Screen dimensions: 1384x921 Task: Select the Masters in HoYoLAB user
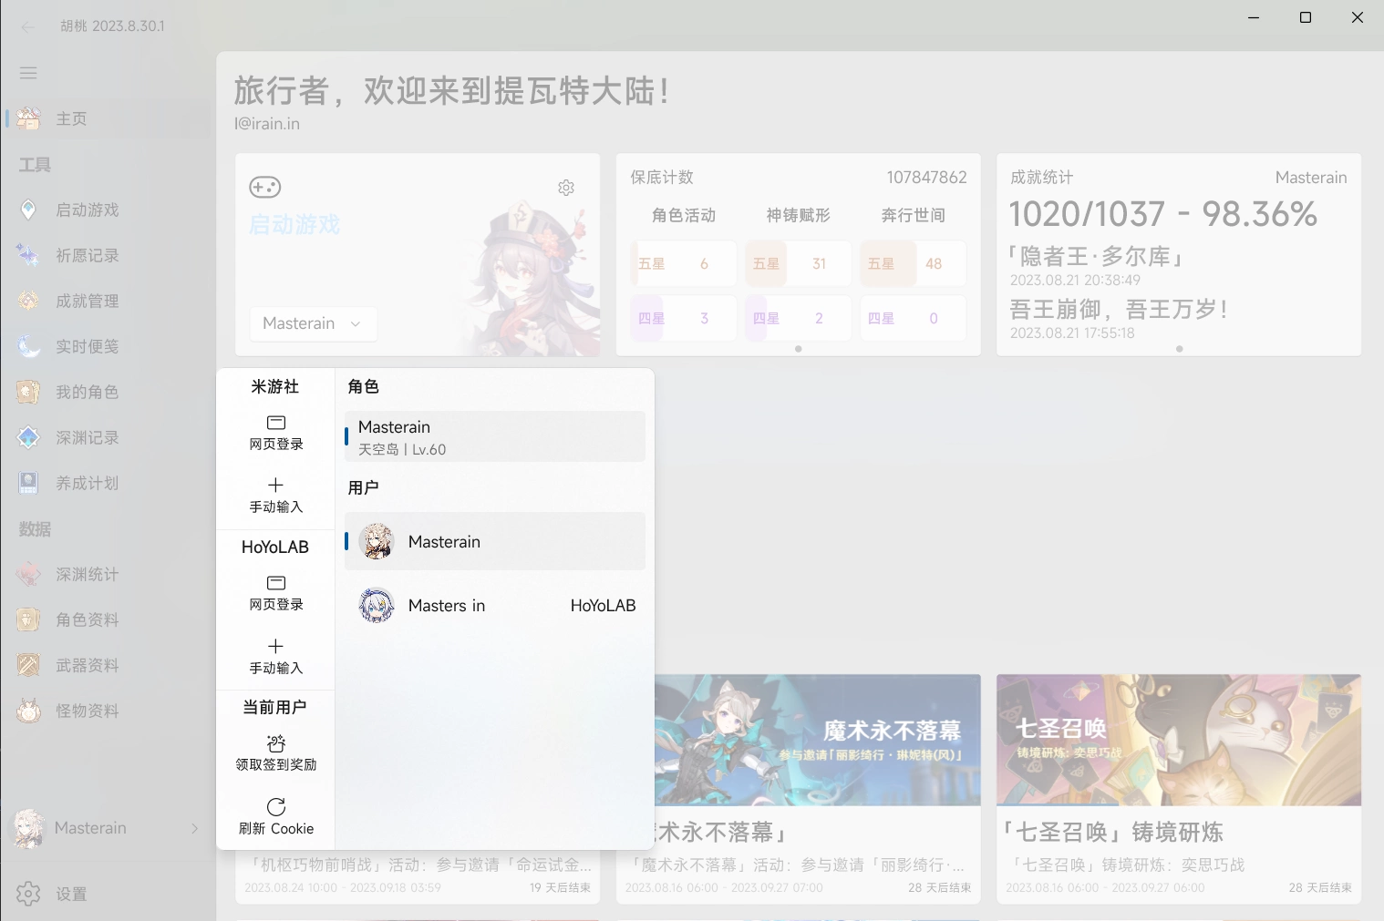[x=495, y=605]
